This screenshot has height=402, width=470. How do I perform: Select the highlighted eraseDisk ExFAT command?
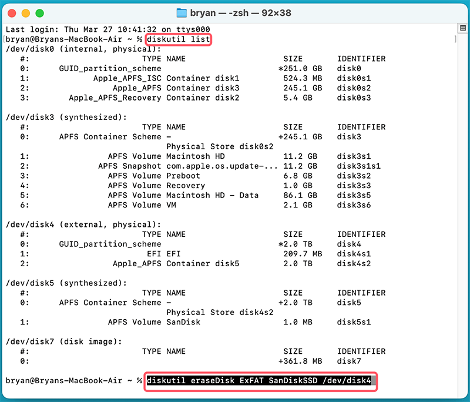tap(261, 382)
